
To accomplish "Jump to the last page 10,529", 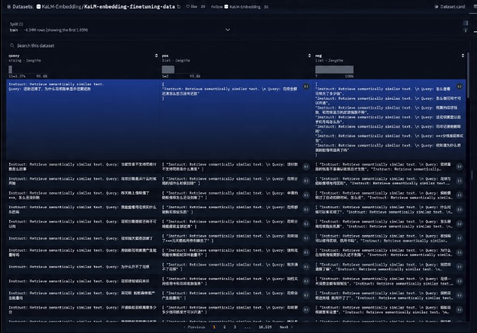I will (265, 327).
